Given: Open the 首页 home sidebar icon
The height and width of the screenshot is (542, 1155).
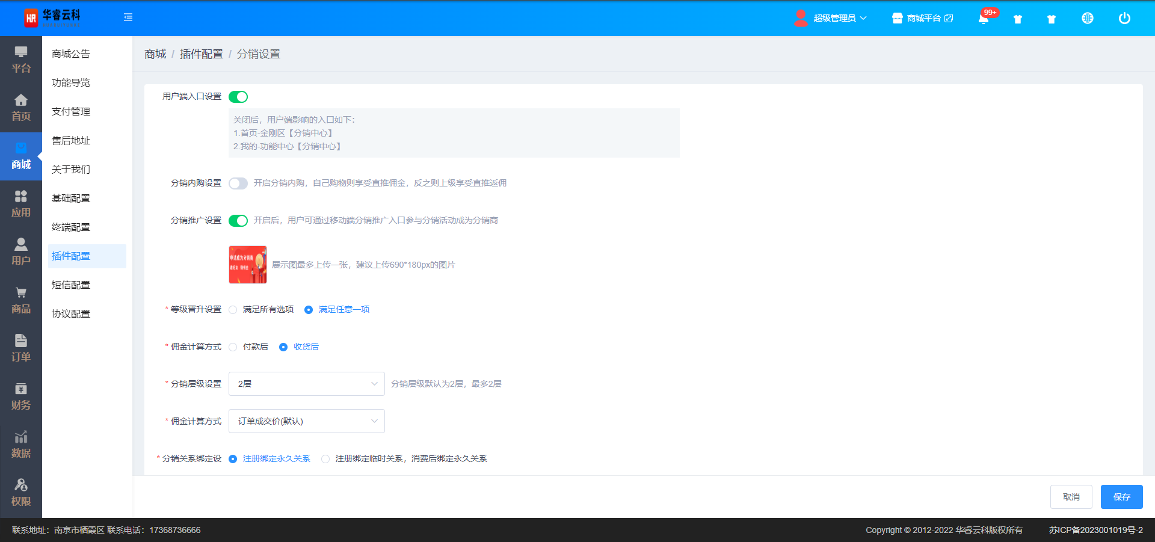Looking at the screenshot, I should (x=21, y=108).
